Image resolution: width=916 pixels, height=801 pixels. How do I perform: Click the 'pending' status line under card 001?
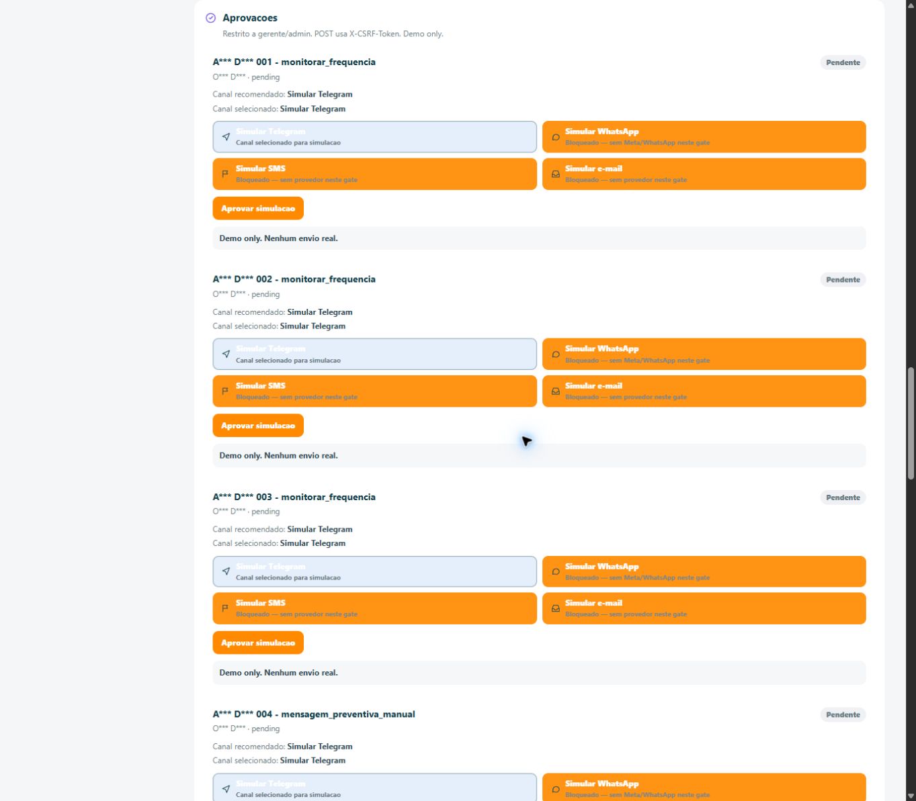tap(246, 77)
